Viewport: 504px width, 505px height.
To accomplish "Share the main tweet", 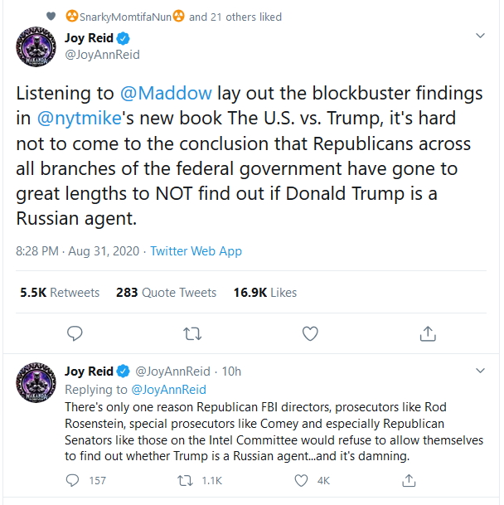I will click(428, 333).
